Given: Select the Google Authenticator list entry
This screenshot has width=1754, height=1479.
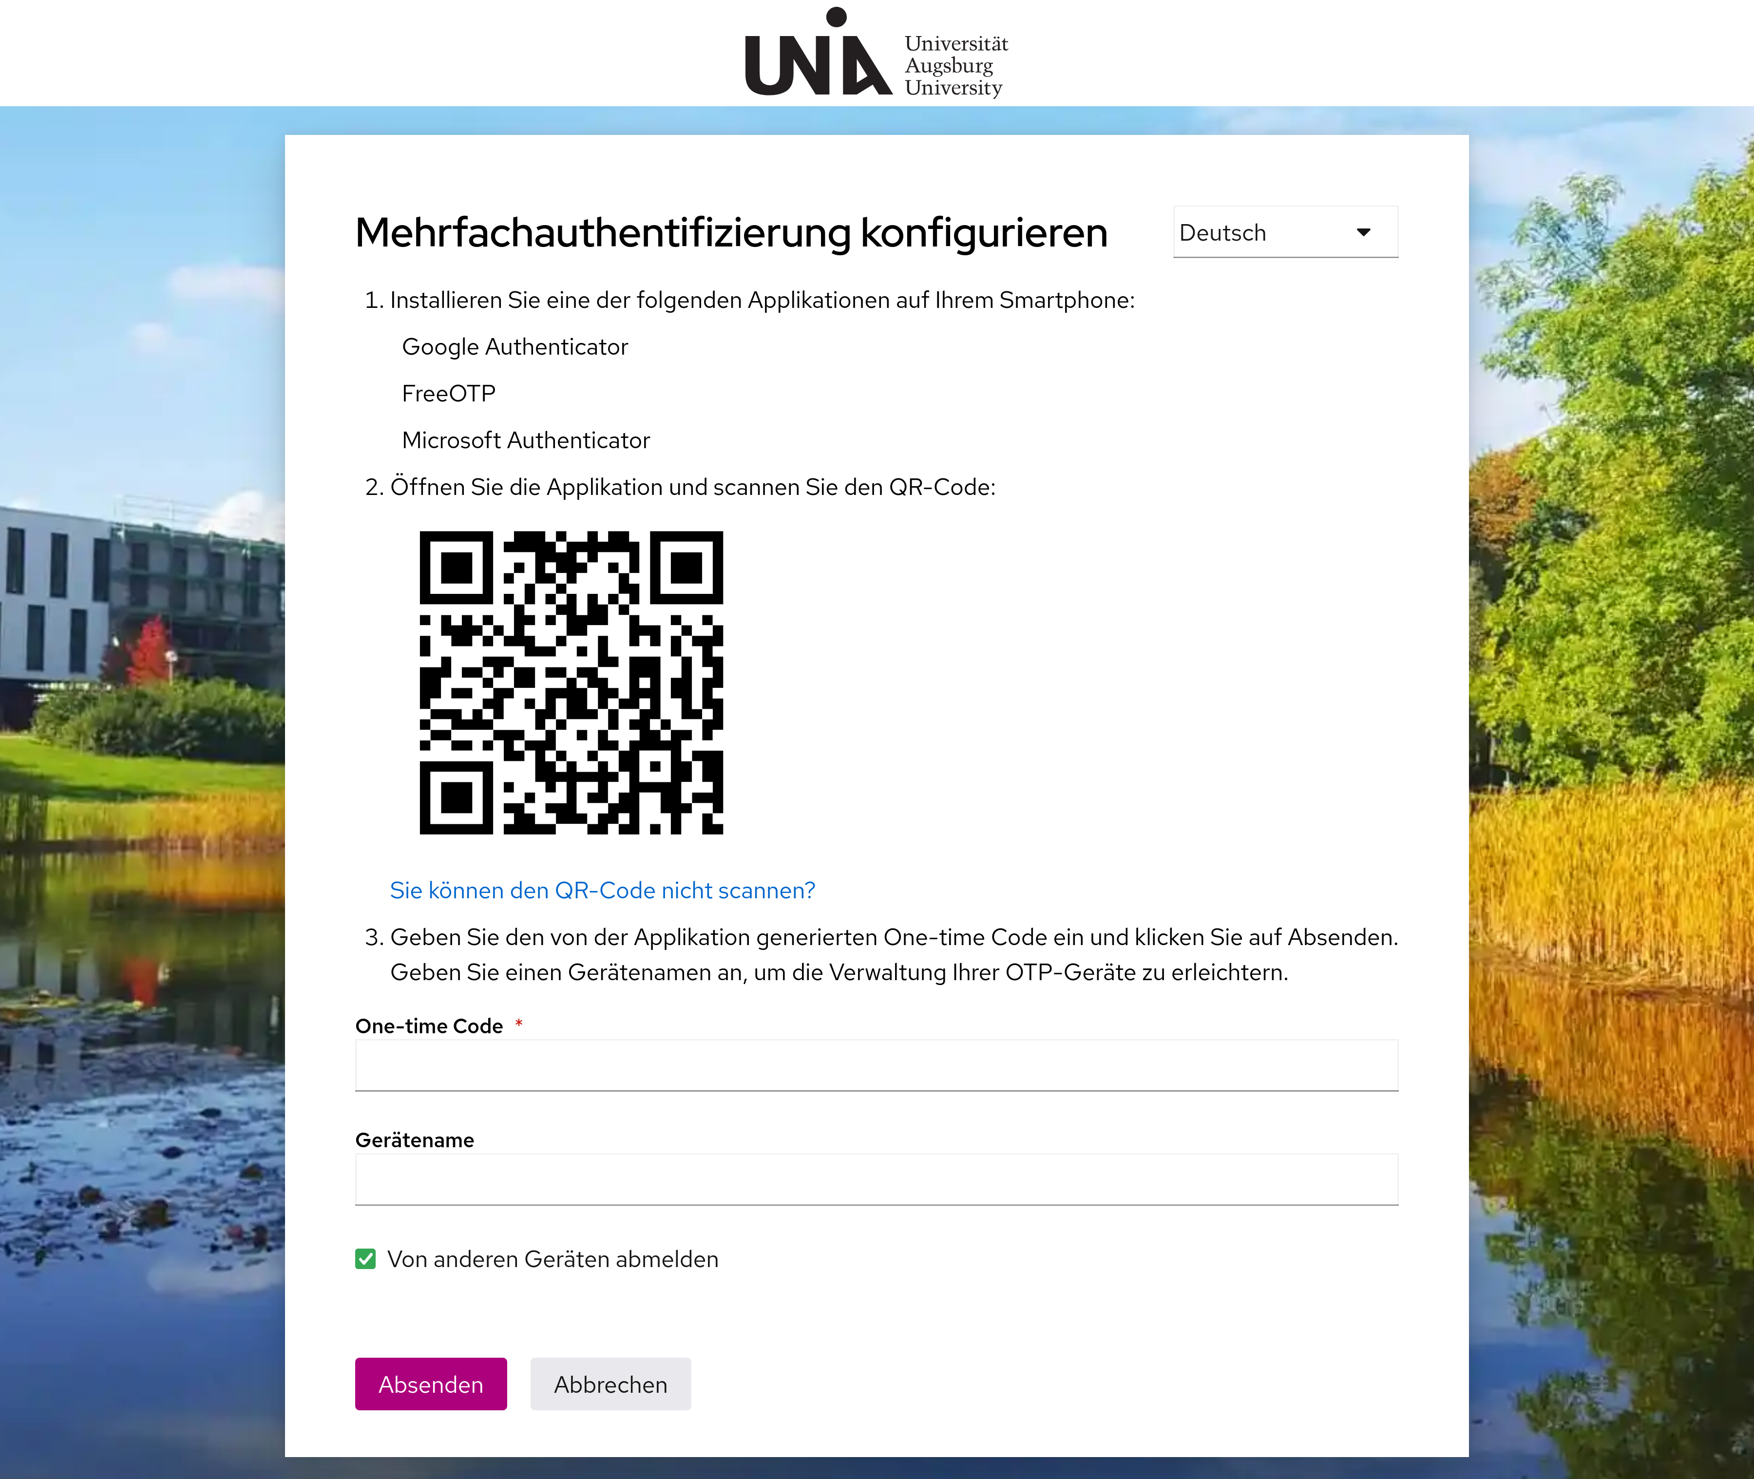Looking at the screenshot, I should pyautogui.click(x=515, y=347).
